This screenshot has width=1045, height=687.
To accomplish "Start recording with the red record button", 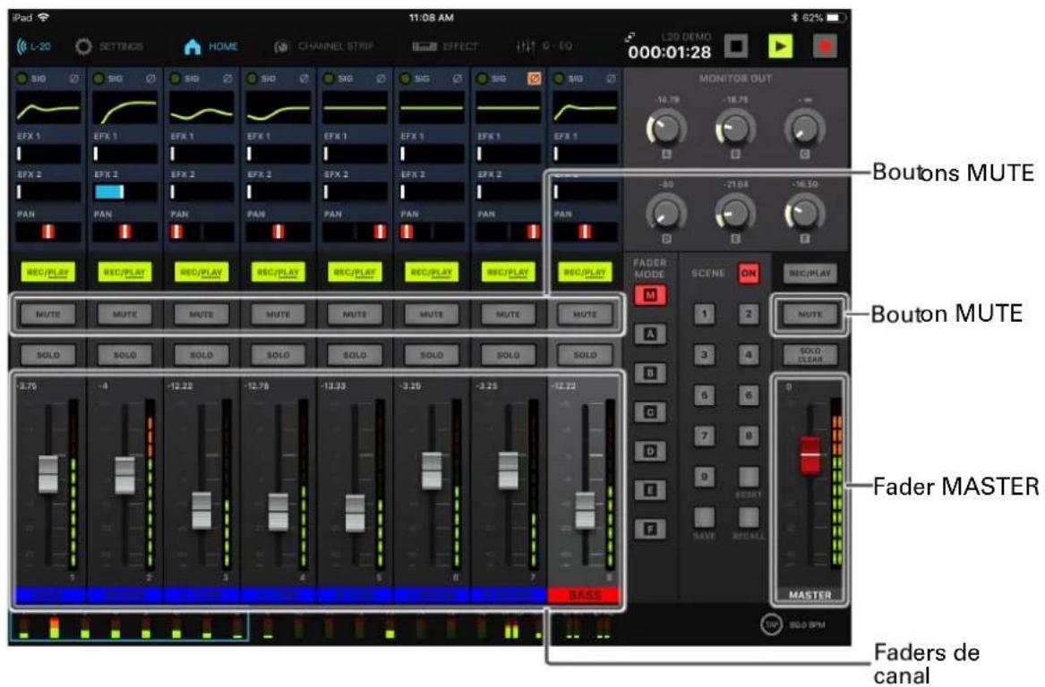I will [x=825, y=46].
